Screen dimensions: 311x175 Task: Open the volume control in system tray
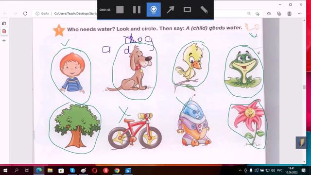point(273,171)
